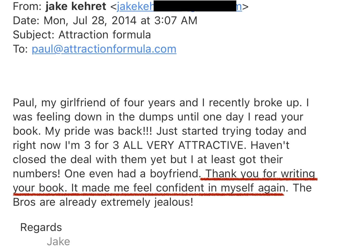This screenshot has width=338, height=251.
Task: Click the From: label
Action: [x=27, y=6]
